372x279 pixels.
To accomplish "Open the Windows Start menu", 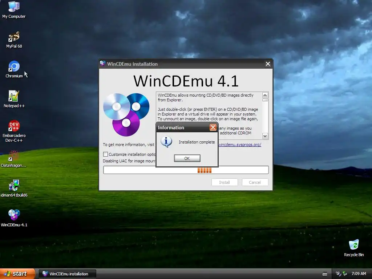I will 17,274.
